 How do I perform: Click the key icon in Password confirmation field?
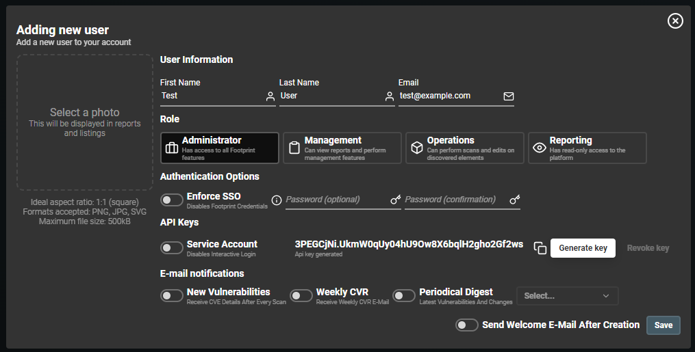tap(515, 200)
